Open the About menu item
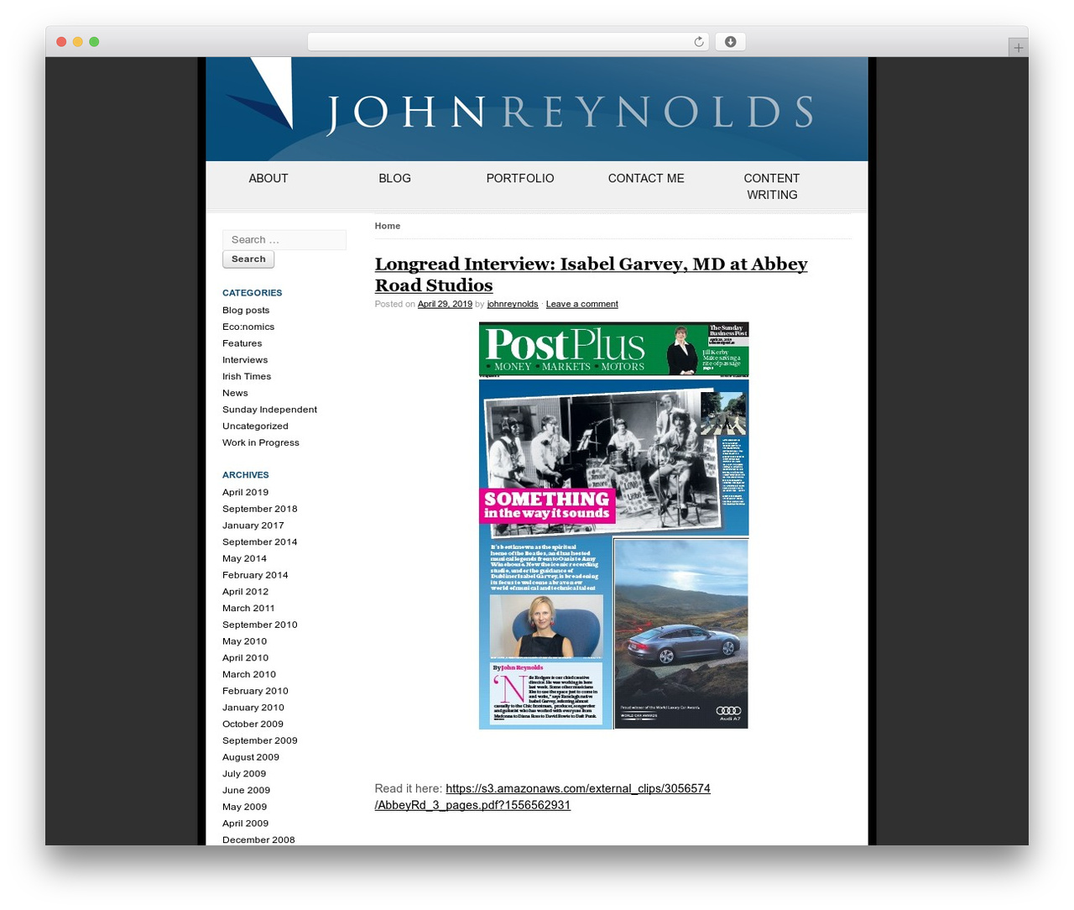 [x=268, y=178]
